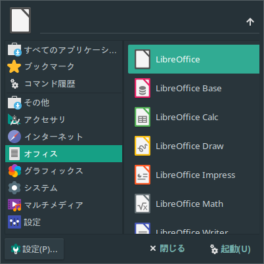
Task: Select the オフィス category label
Action: pyautogui.click(x=41, y=154)
